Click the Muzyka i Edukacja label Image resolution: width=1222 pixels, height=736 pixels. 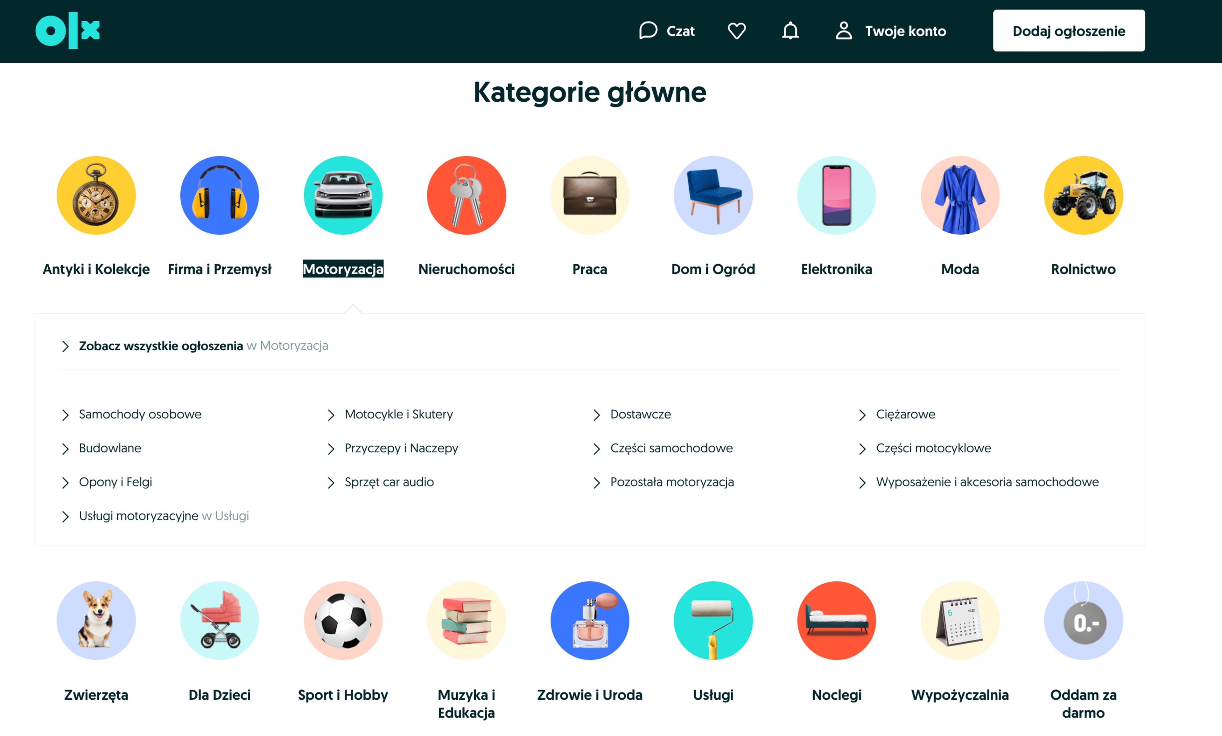pos(467,704)
